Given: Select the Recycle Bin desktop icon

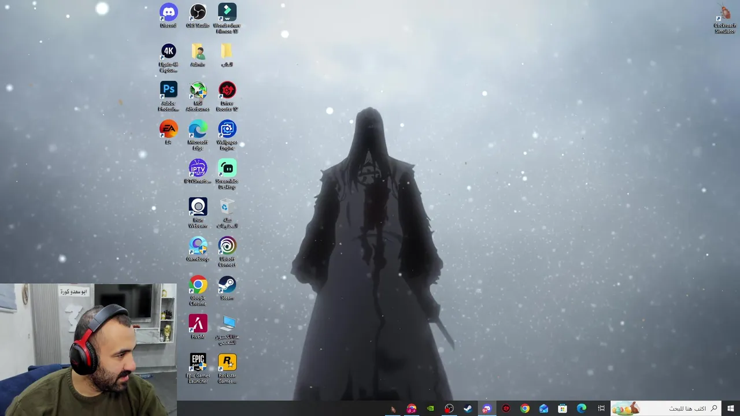Looking at the screenshot, I should click(x=227, y=213).
